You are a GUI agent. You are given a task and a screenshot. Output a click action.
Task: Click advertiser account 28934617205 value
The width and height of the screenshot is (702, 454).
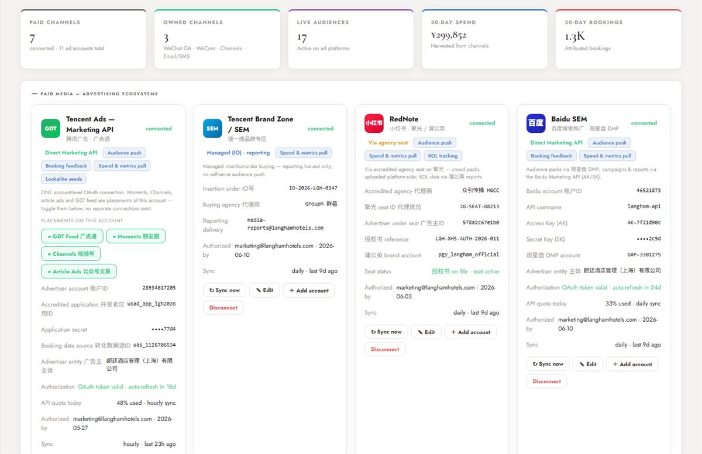[x=159, y=288]
